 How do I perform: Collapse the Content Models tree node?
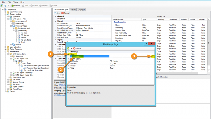click(x=5, y=14)
